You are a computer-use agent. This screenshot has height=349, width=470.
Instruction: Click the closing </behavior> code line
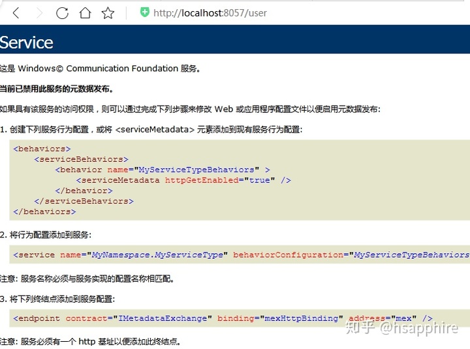(84, 190)
